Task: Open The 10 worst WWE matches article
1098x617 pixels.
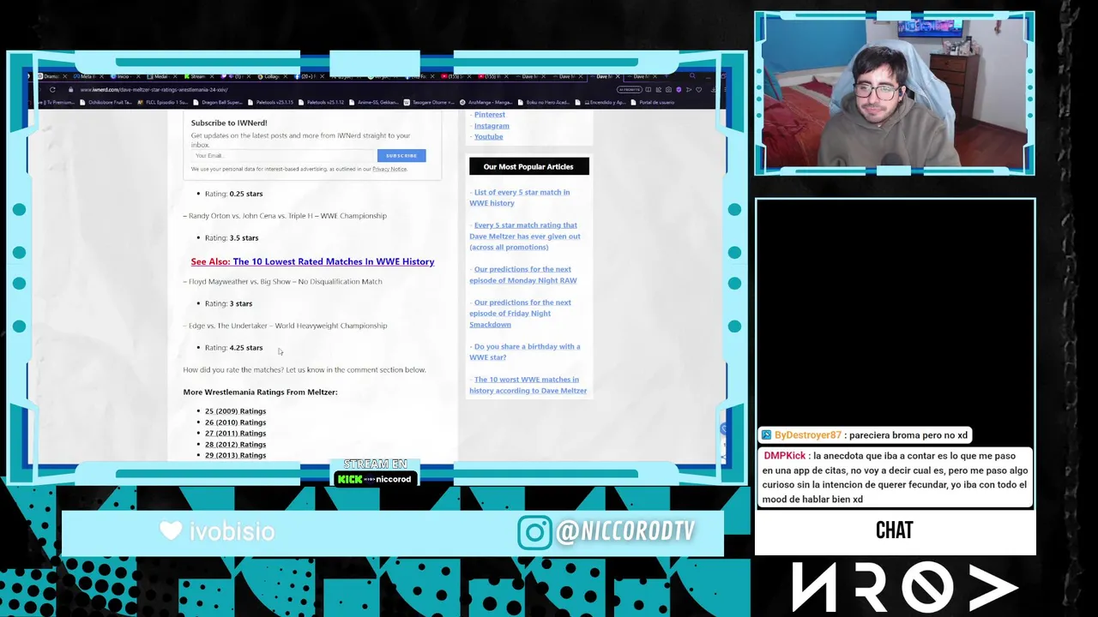Action: [x=528, y=385]
